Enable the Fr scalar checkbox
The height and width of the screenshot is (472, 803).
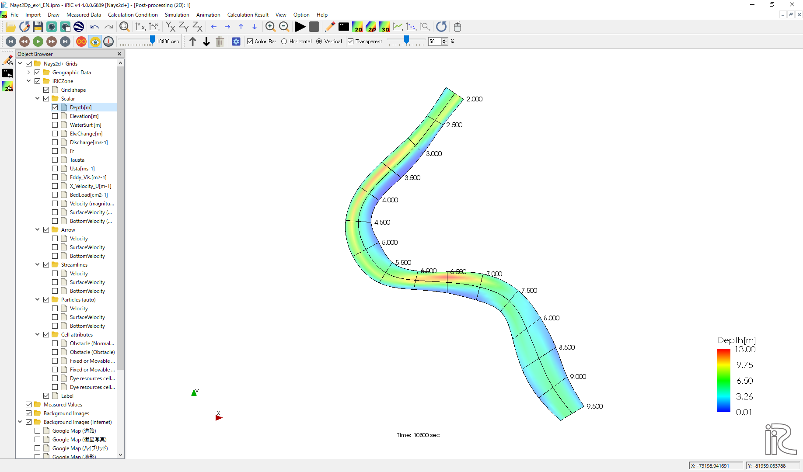pyautogui.click(x=55, y=151)
